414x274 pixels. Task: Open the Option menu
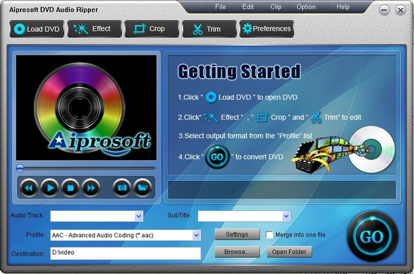306,7
